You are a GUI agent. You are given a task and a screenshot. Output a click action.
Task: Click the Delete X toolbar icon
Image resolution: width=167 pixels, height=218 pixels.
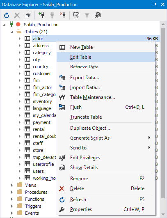click(17, 15)
